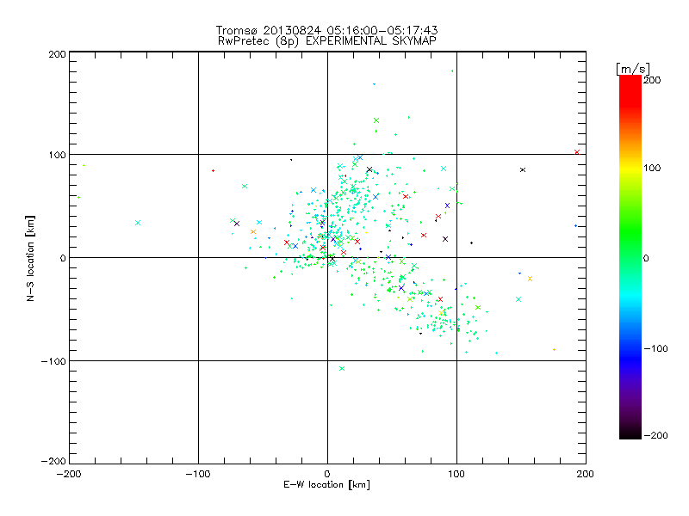
Task: Click the red dot near -90 km west
Action: 213,170
